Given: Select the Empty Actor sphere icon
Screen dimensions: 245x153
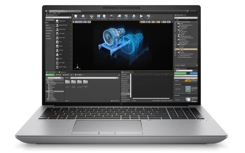Looking at the screenshot, I should [x=57, y=21].
